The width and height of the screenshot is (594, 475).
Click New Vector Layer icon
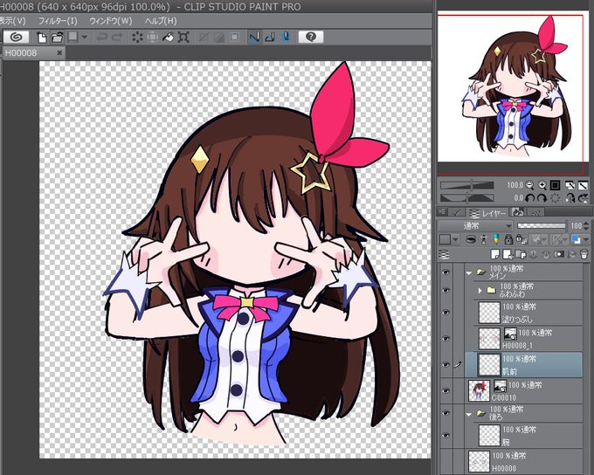click(x=508, y=254)
